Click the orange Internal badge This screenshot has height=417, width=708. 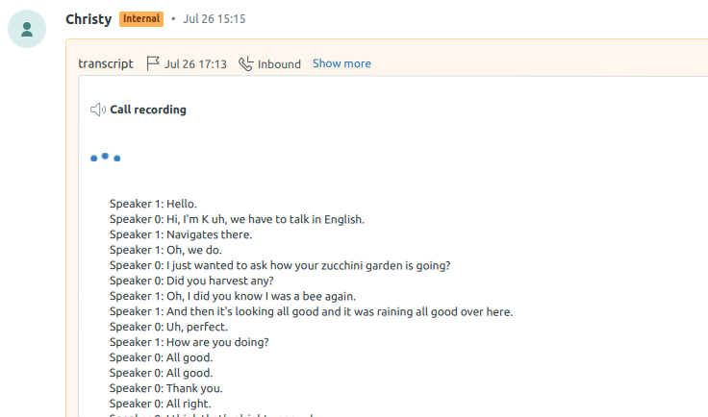point(141,19)
